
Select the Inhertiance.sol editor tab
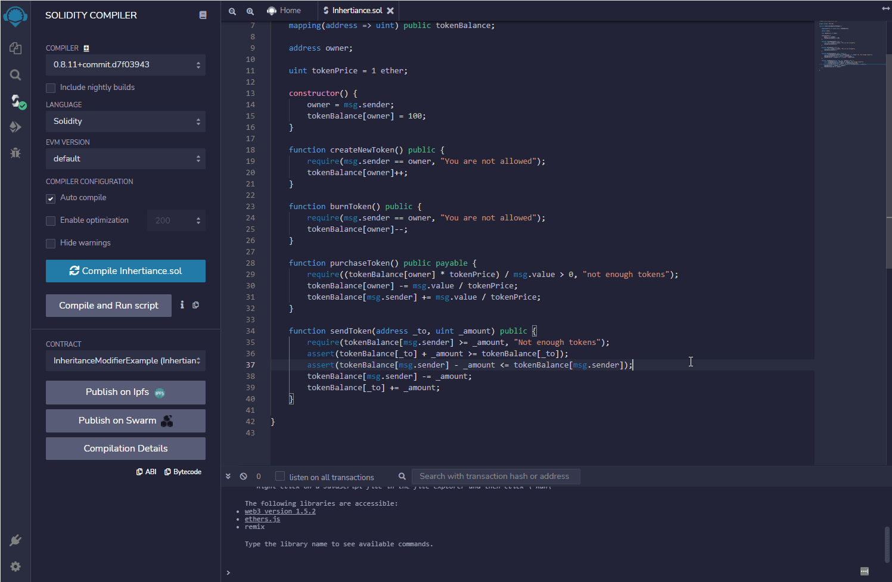coord(357,11)
